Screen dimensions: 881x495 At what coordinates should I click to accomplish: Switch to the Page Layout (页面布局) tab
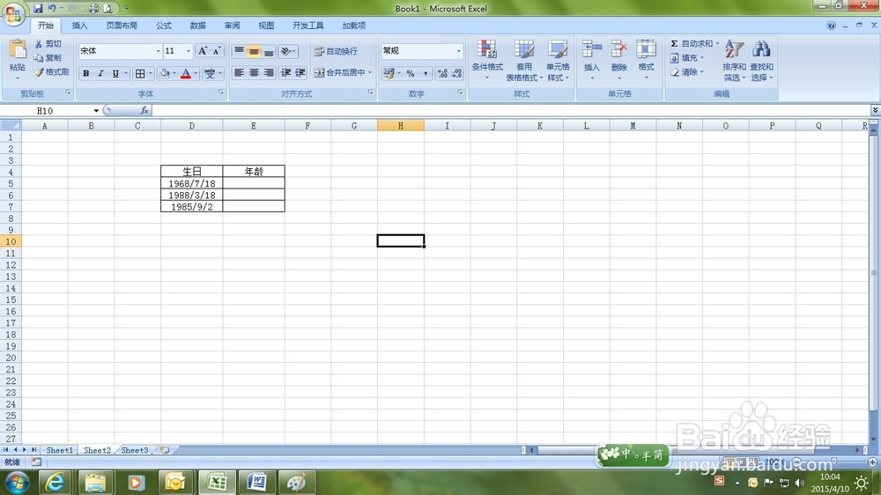coord(122,26)
